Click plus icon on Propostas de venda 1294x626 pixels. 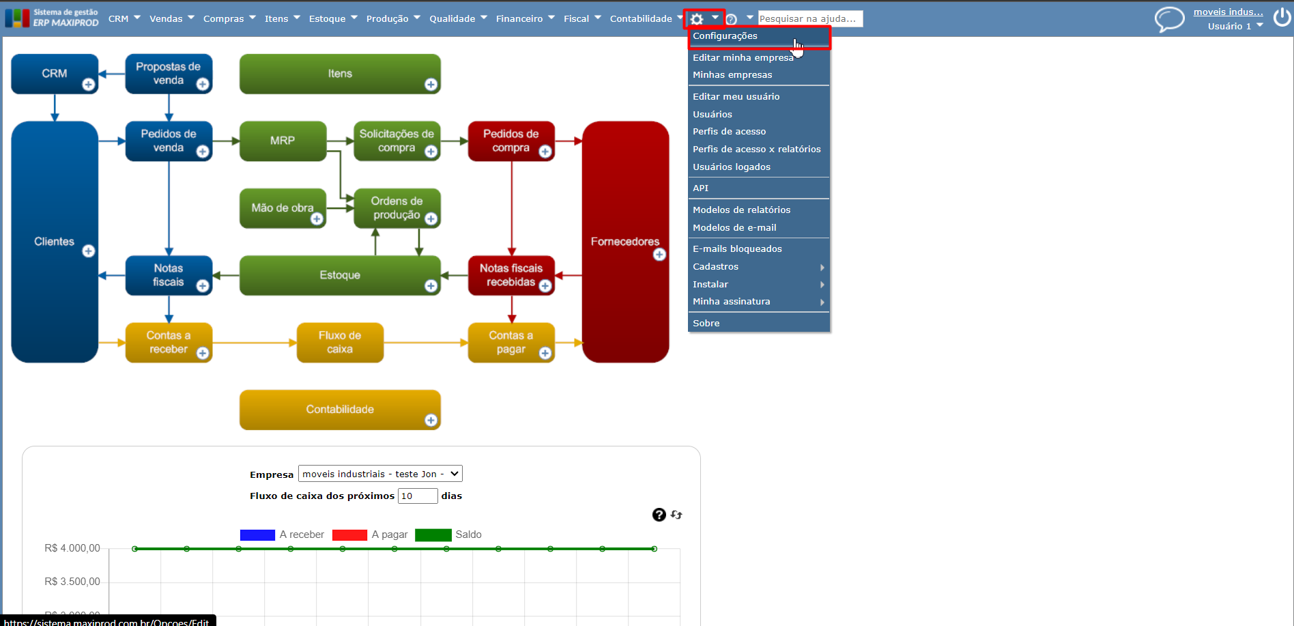pyautogui.click(x=203, y=85)
